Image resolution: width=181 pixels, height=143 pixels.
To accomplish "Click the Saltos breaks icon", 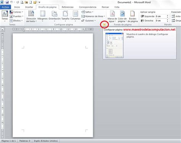I will [83, 12].
